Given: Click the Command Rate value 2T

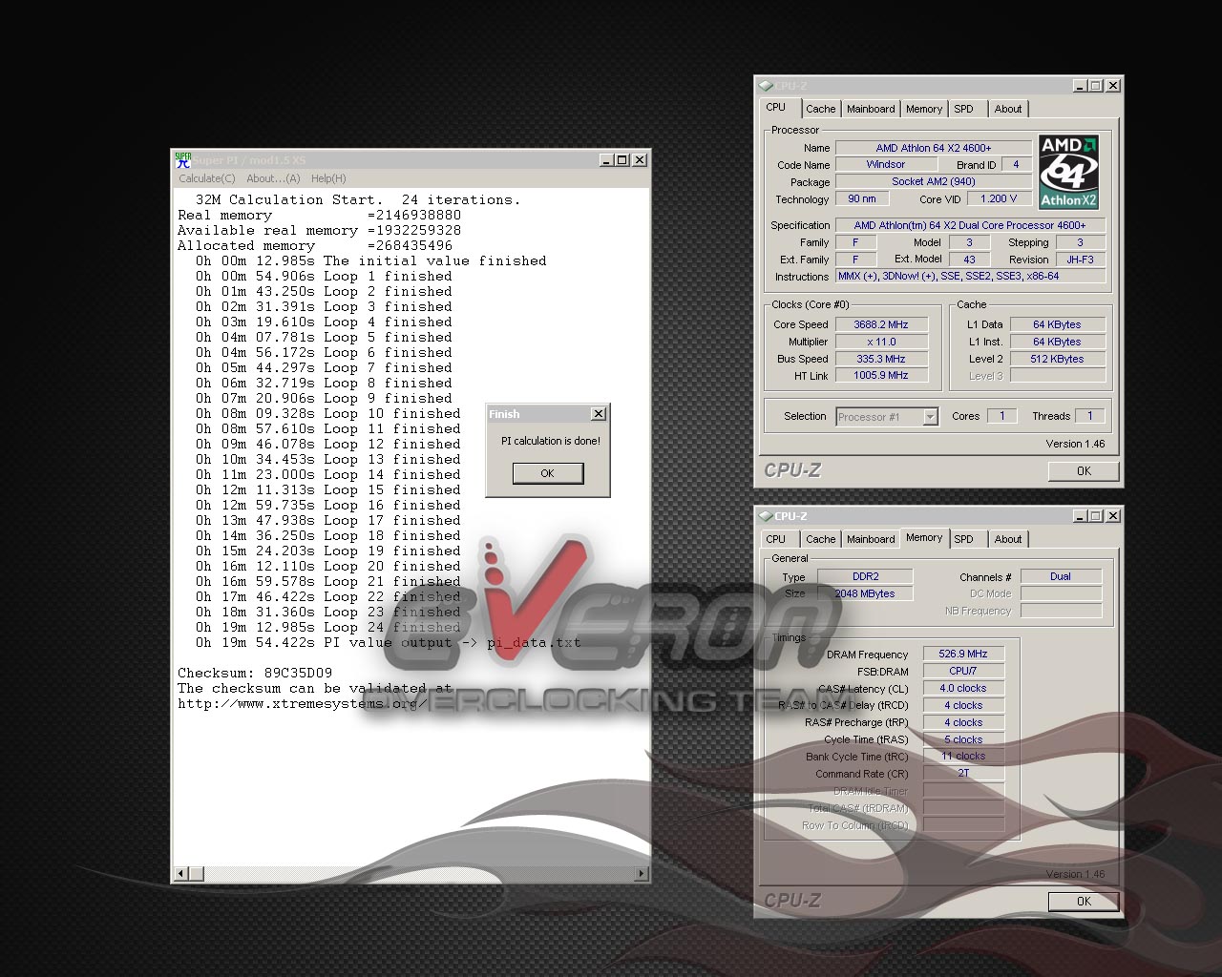Looking at the screenshot, I should pyautogui.click(x=963, y=773).
